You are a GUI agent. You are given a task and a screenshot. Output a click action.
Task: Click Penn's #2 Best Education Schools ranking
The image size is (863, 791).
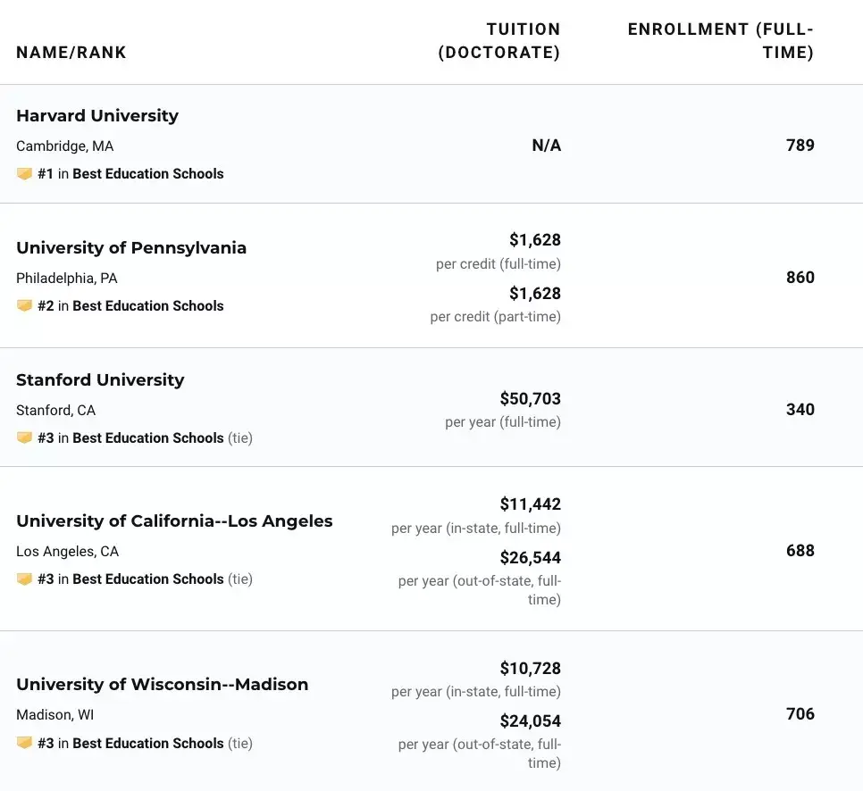point(130,306)
